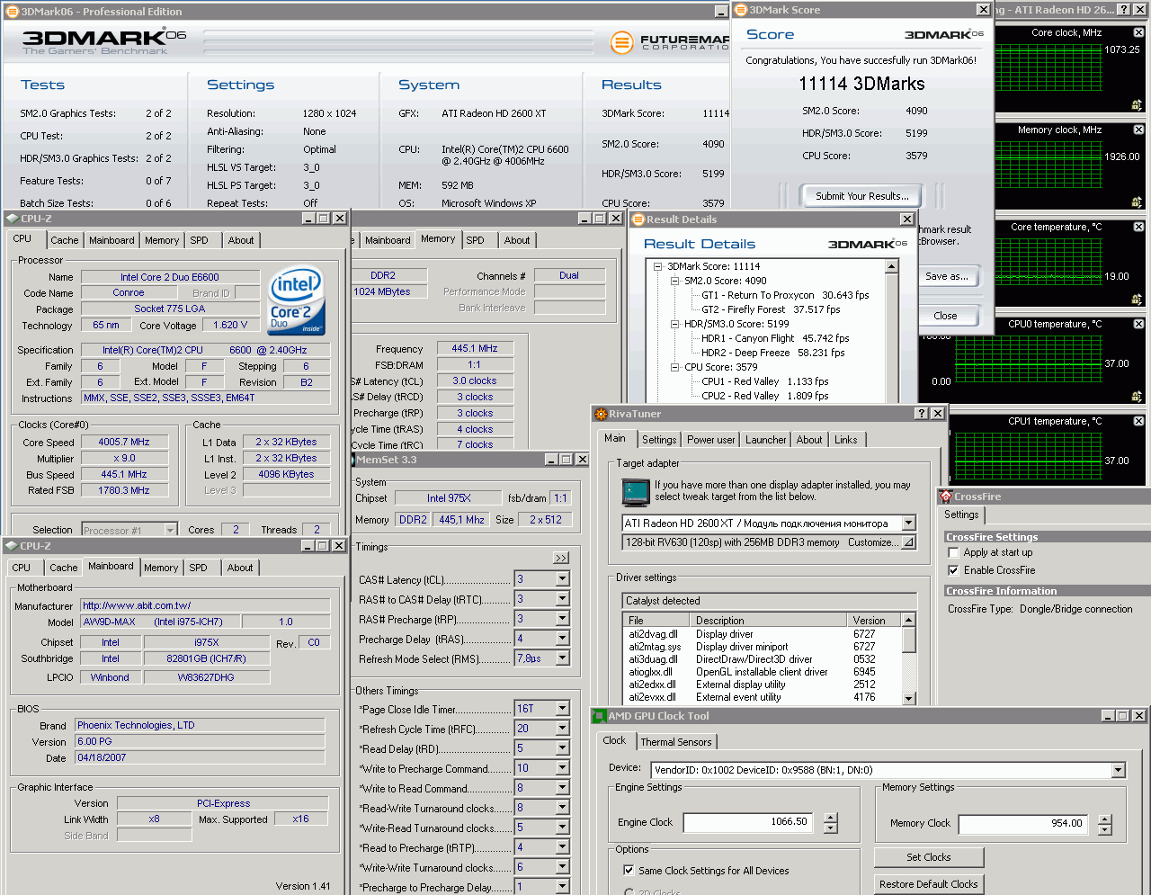Click the top CPU-Z window title icon
This screenshot has height=895, width=1151.
12,219
